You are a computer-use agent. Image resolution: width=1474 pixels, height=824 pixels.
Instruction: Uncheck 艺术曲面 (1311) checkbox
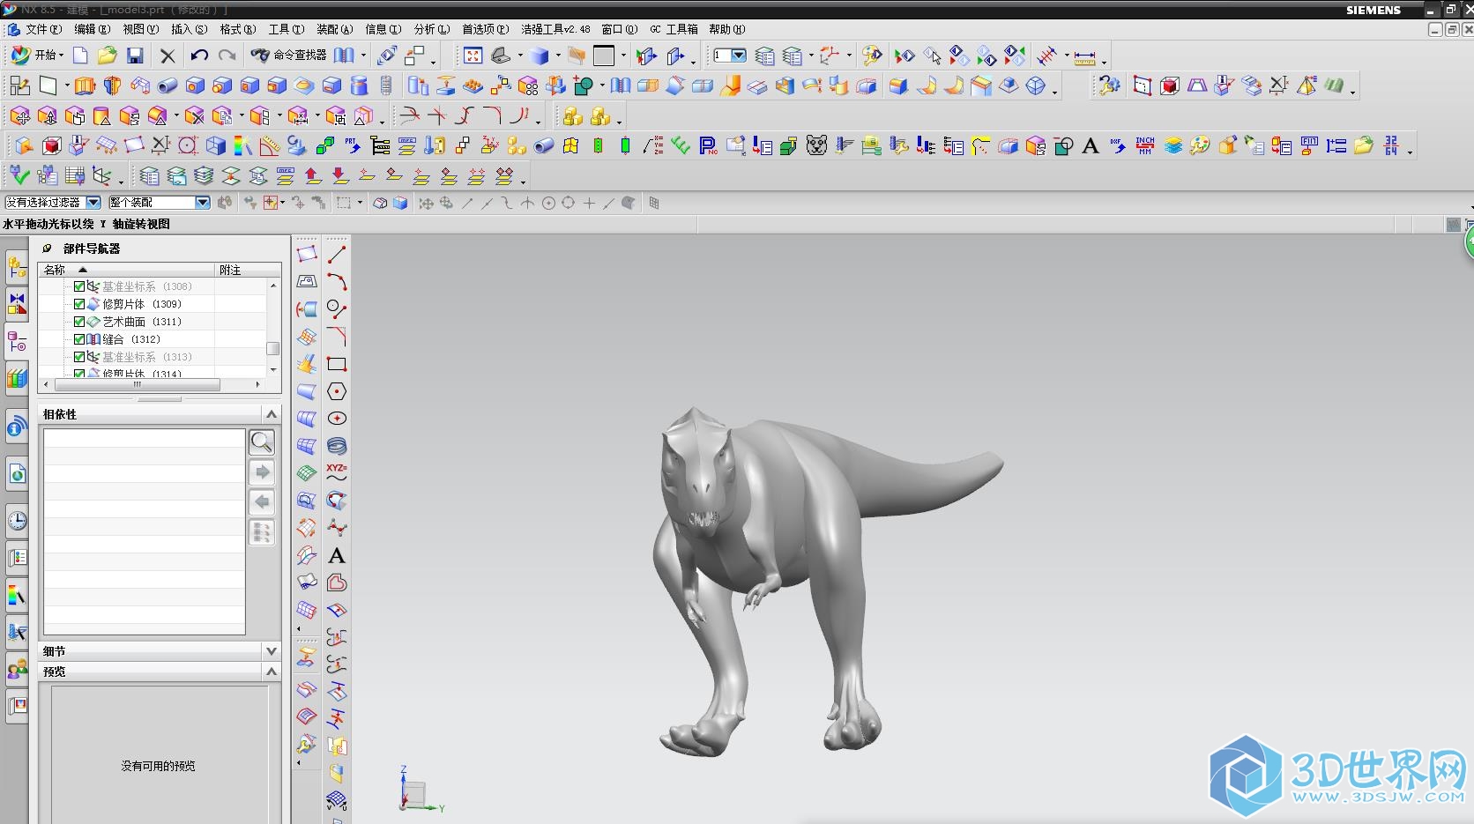79,322
